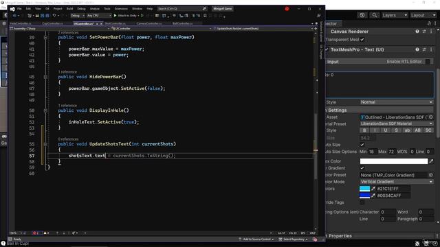Click the Save All toolbar icon

(47, 16)
